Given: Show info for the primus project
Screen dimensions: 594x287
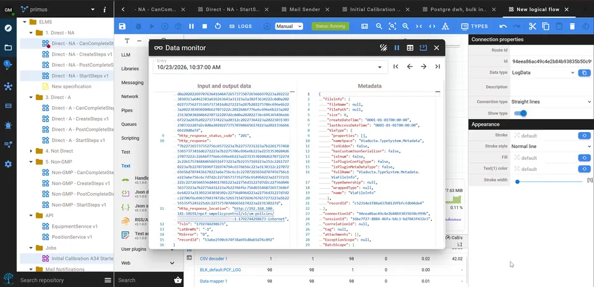Looking at the screenshot, I should pyautogui.click(x=105, y=9).
